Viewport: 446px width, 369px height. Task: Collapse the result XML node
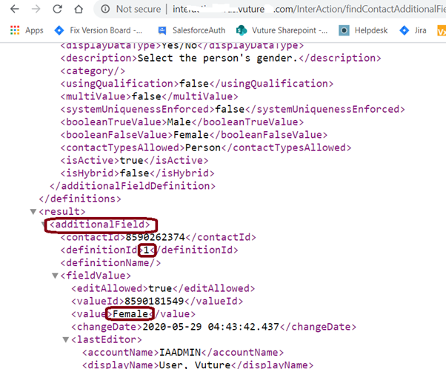click(x=33, y=212)
